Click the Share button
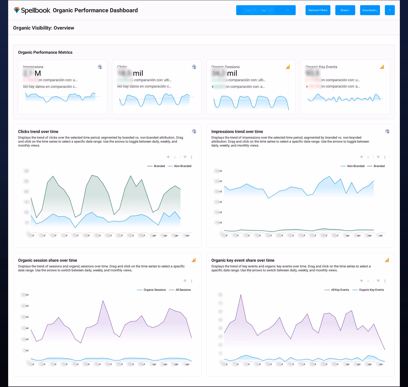This screenshot has height=387, width=408. click(345, 10)
